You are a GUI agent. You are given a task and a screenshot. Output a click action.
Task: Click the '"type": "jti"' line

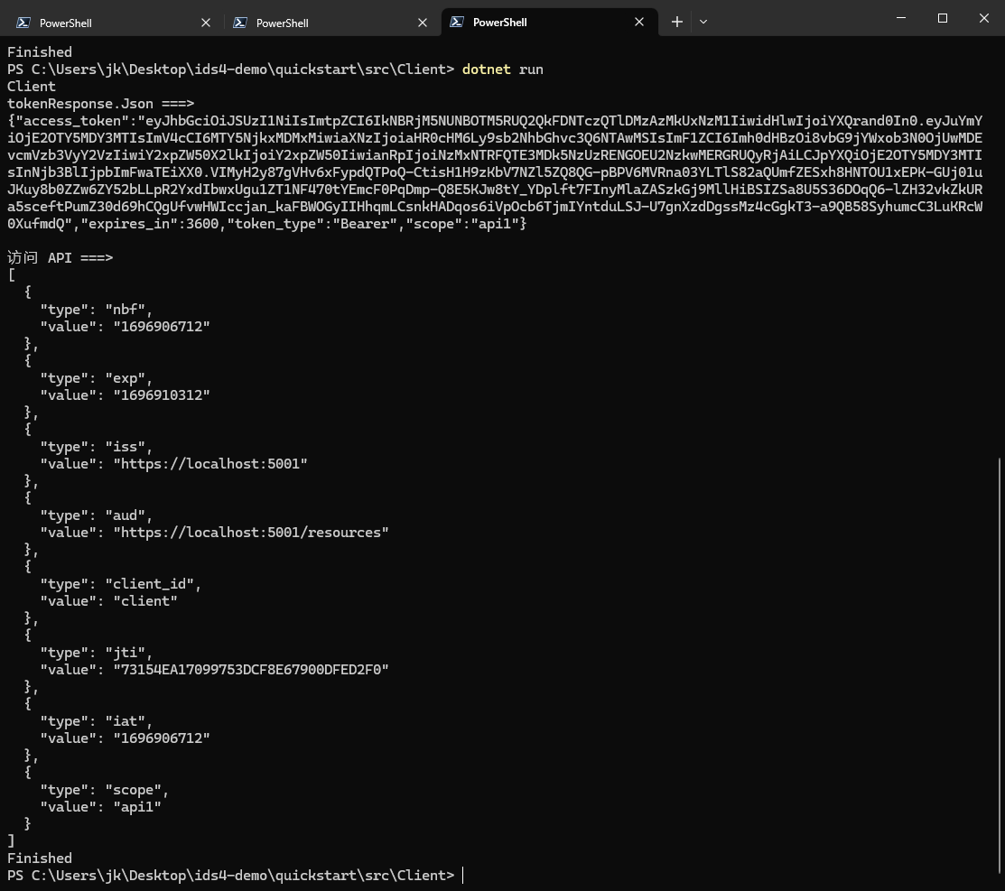(97, 653)
